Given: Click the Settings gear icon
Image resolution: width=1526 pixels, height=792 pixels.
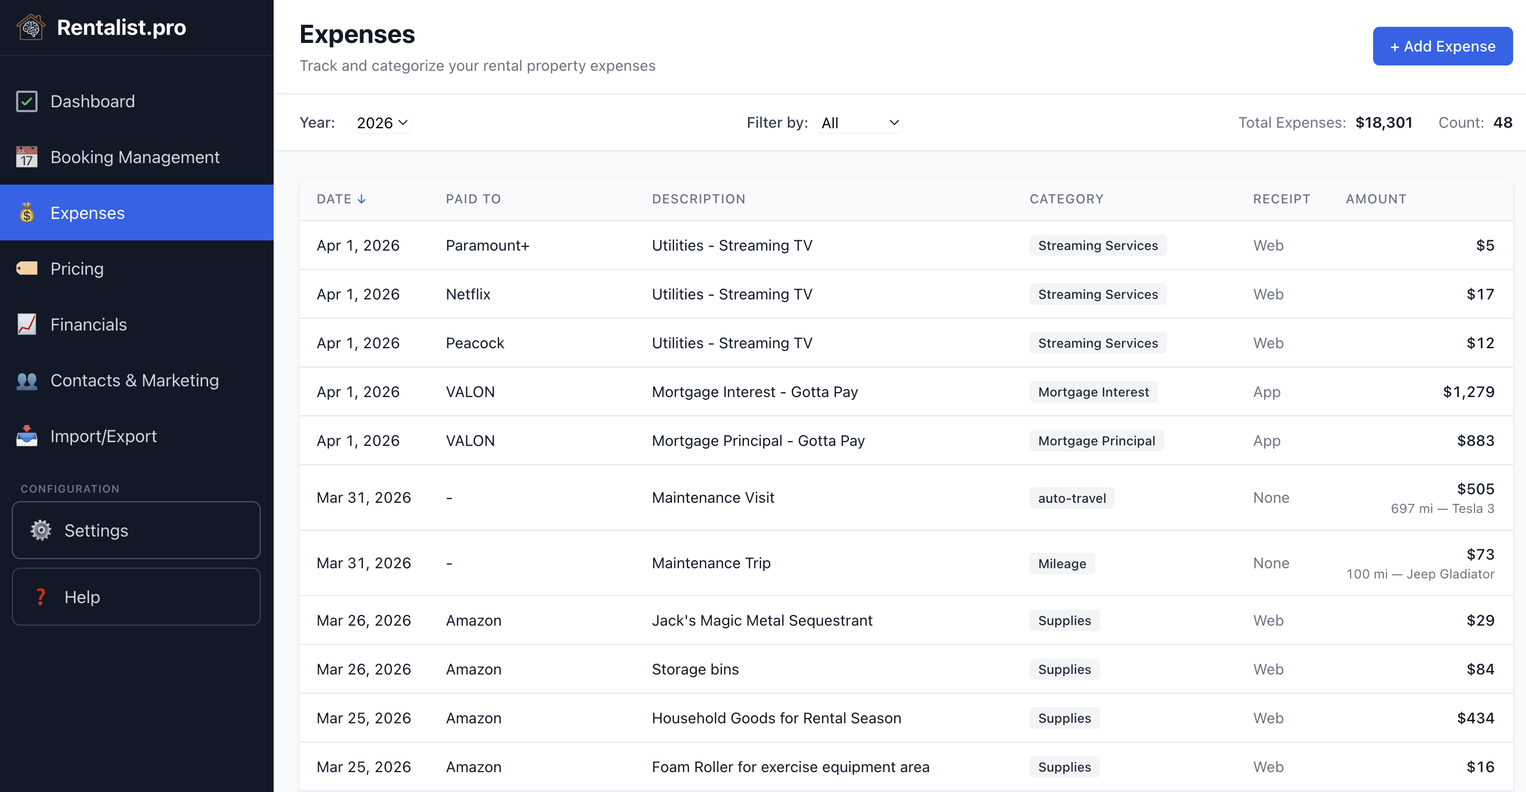Looking at the screenshot, I should point(40,530).
